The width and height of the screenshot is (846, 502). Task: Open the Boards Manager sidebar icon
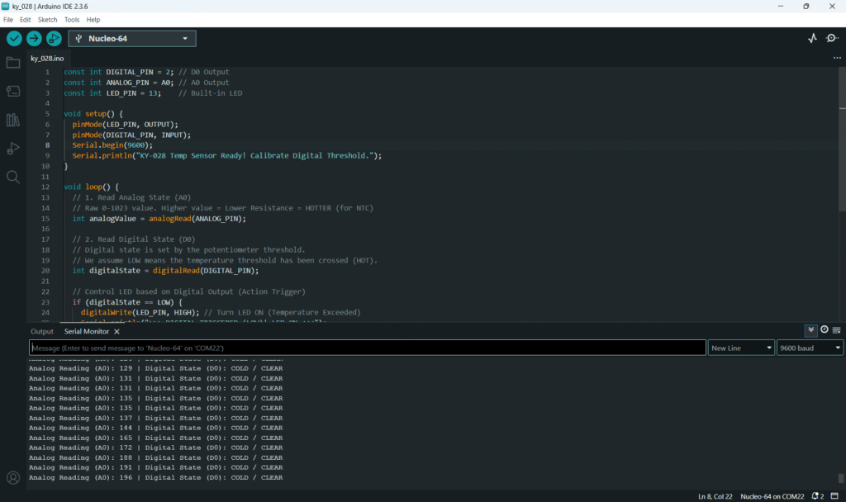click(x=13, y=91)
